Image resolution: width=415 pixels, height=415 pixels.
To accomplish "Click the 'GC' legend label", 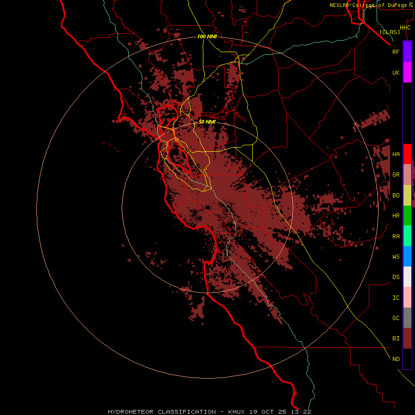I will [396, 318].
